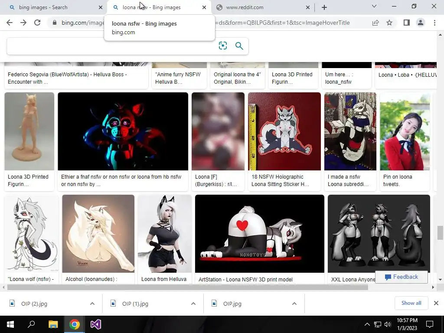View site information via lock icon

(55, 23)
